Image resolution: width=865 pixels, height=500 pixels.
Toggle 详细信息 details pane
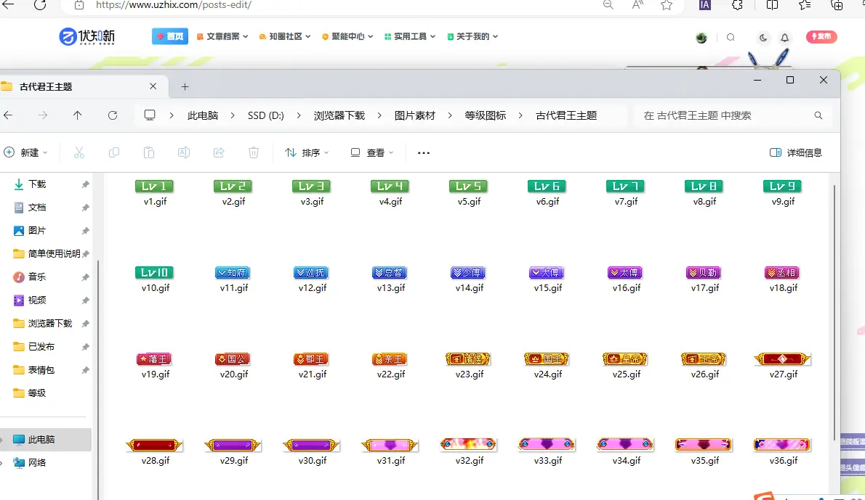[x=795, y=152]
